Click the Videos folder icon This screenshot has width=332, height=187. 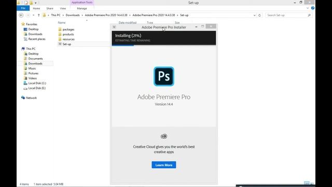click(x=25, y=78)
